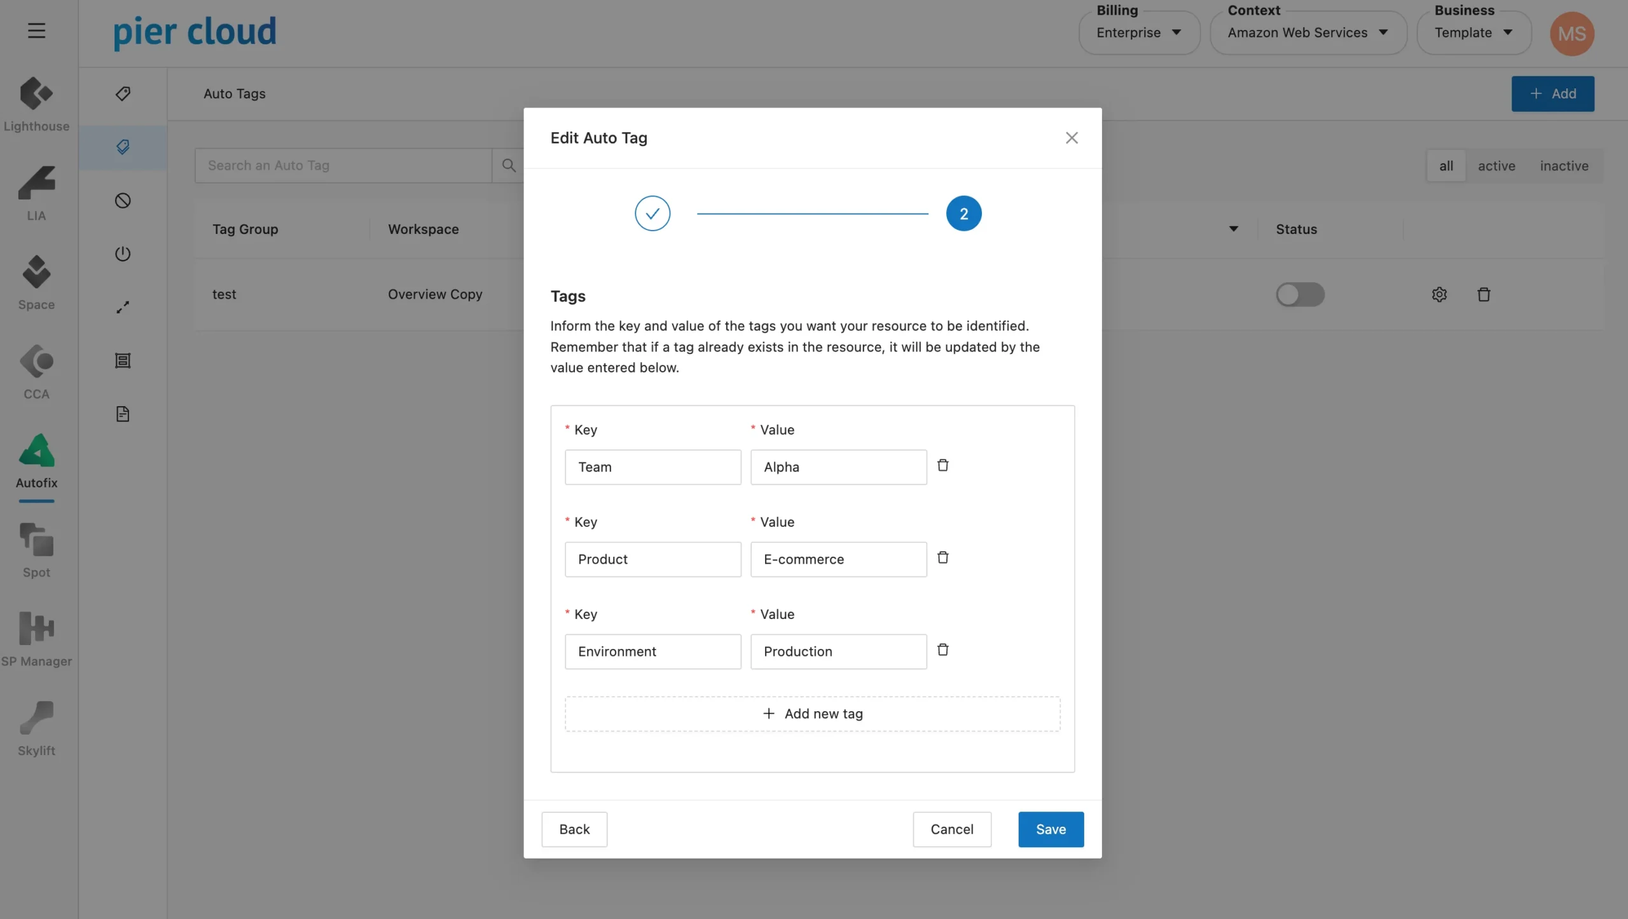The width and height of the screenshot is (1628, 919).
Task: Enable the status toggle for test tag
Action: pyautogui.click(x=1300, y=294)
